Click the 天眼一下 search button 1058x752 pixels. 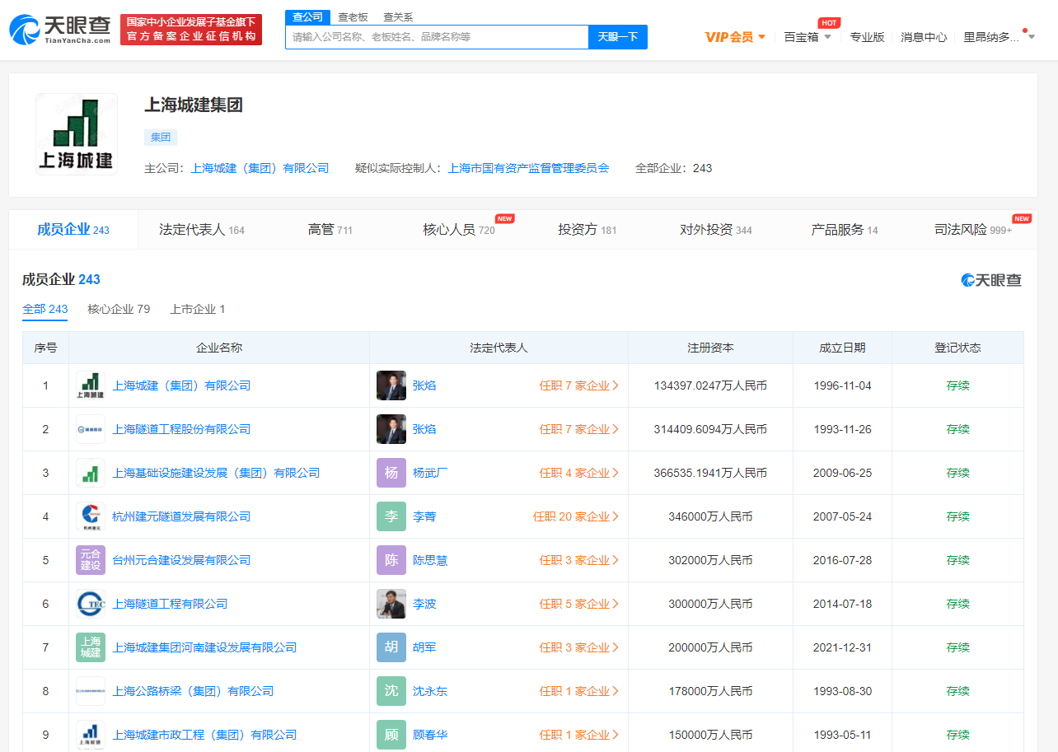[x=617, y=37]
